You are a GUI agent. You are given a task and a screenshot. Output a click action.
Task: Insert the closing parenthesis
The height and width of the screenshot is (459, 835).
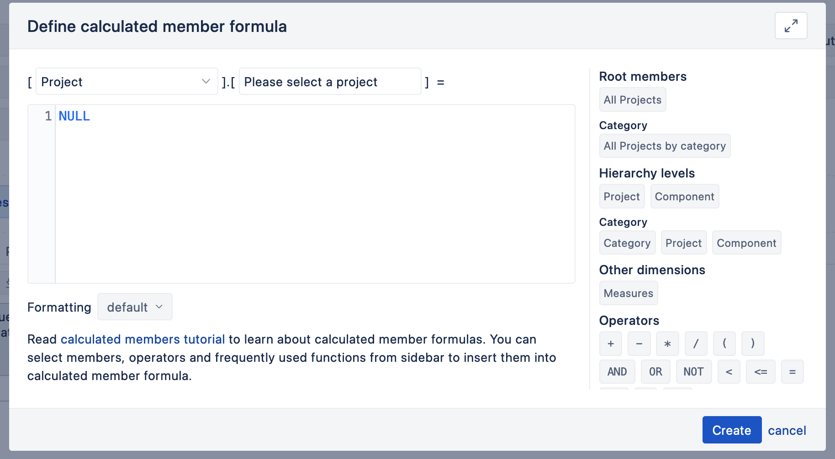pyautogui.click(x=752, y=344)
